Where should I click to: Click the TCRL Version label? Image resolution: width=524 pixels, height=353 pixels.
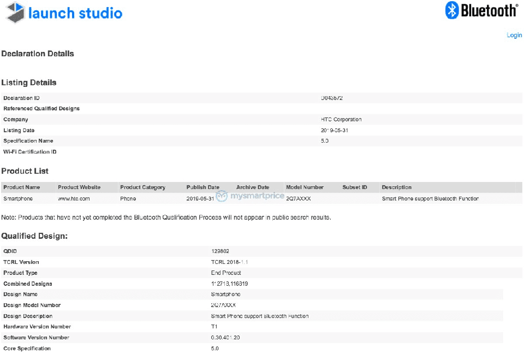tap(21, 262)
